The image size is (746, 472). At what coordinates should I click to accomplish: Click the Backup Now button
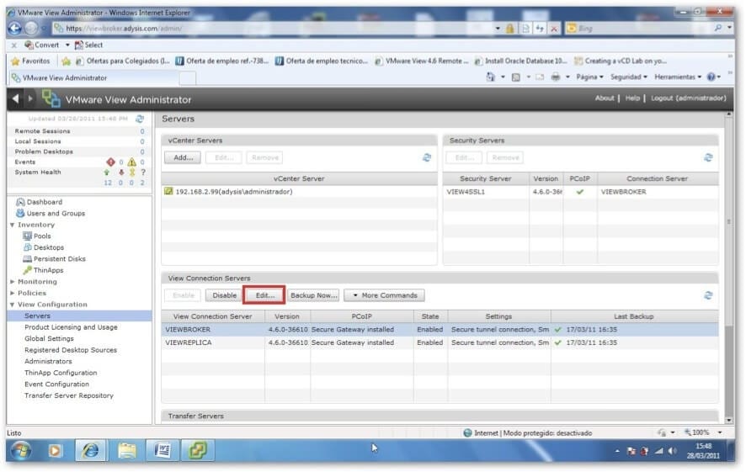pos(313,295)
